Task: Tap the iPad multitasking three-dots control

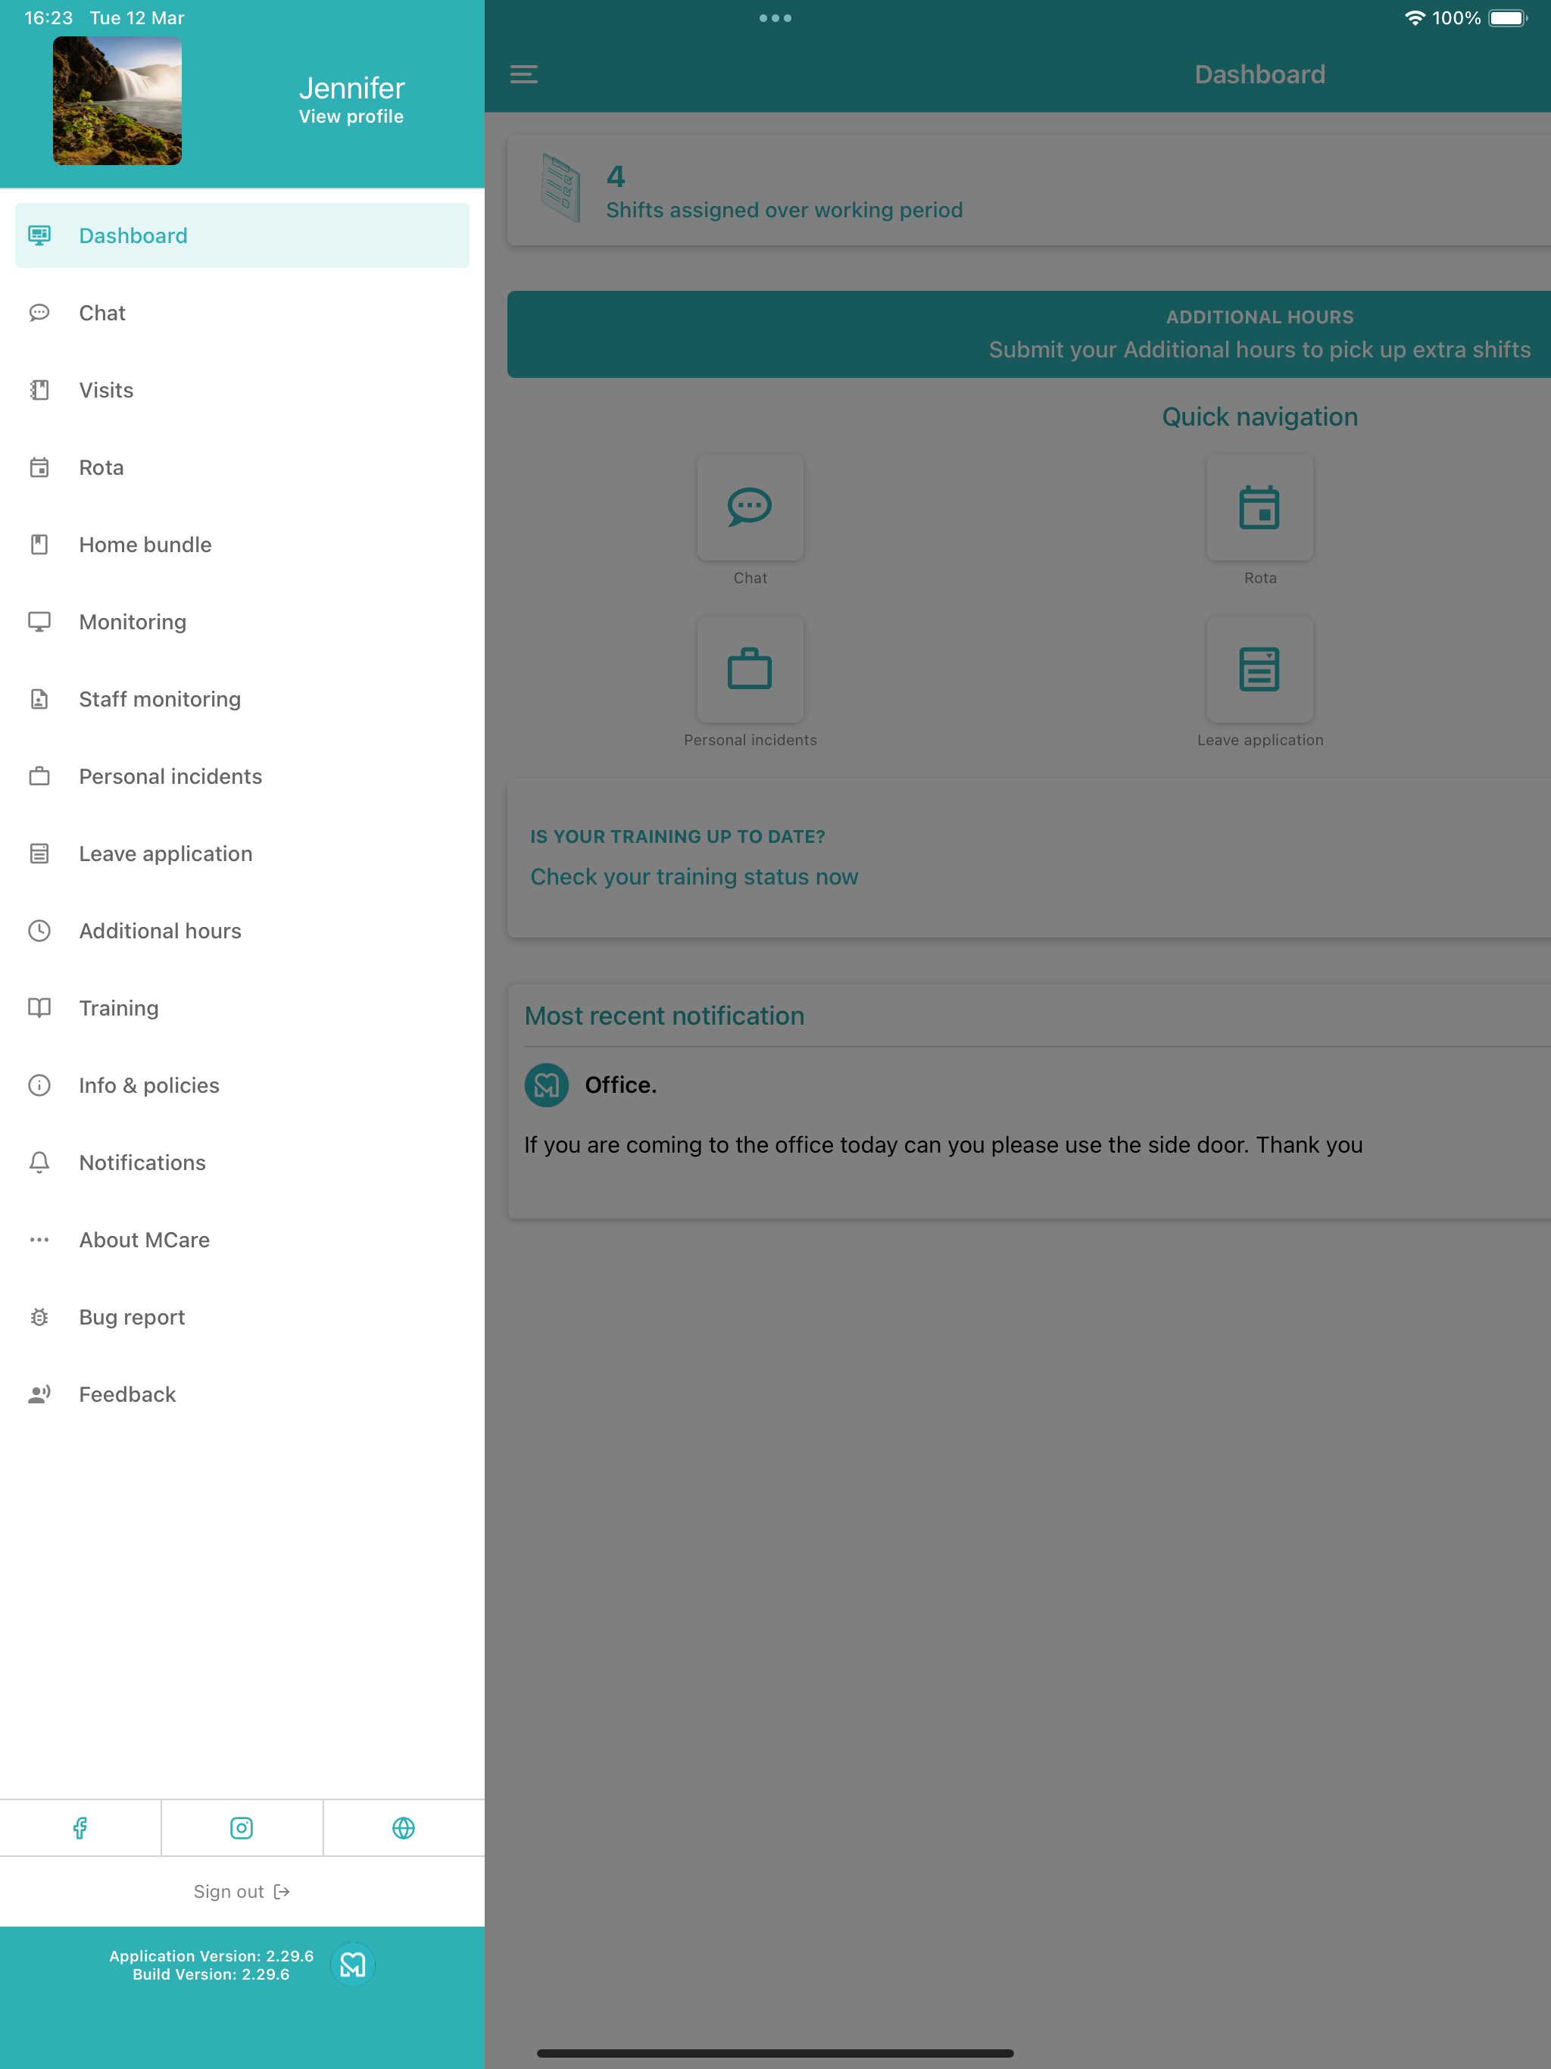Action: (775, 17)
